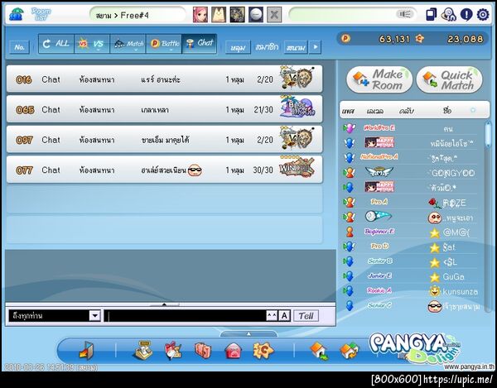Click the exclamation notice icon

(x=466, y=15)
